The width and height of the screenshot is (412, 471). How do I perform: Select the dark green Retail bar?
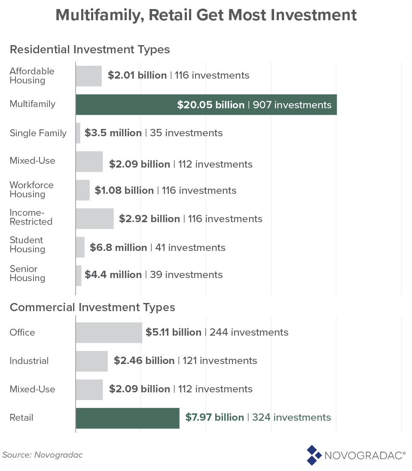coord(127,418)
